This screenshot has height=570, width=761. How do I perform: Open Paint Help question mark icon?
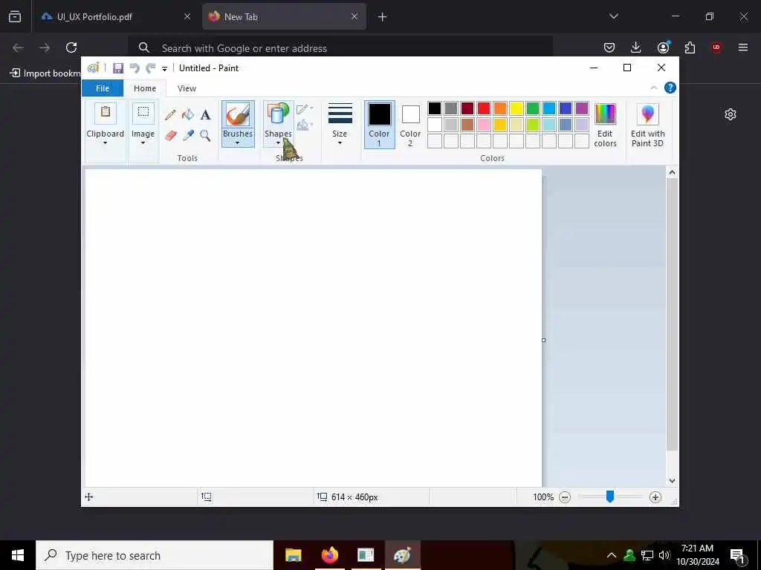[670, 88]
